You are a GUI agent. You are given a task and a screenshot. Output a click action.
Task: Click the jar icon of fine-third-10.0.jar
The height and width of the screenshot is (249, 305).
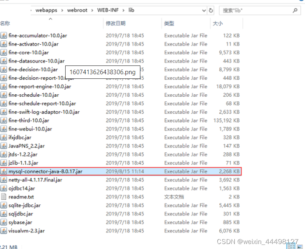(x=3, y=121)
